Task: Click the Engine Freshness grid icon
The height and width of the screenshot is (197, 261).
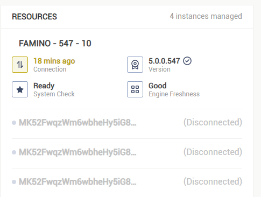Action: click(135, 89)
